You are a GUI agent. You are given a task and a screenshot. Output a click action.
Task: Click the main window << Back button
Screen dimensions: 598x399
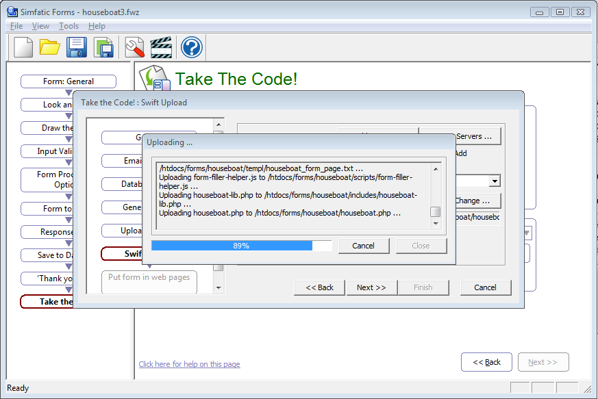click(x=486, y=362)
